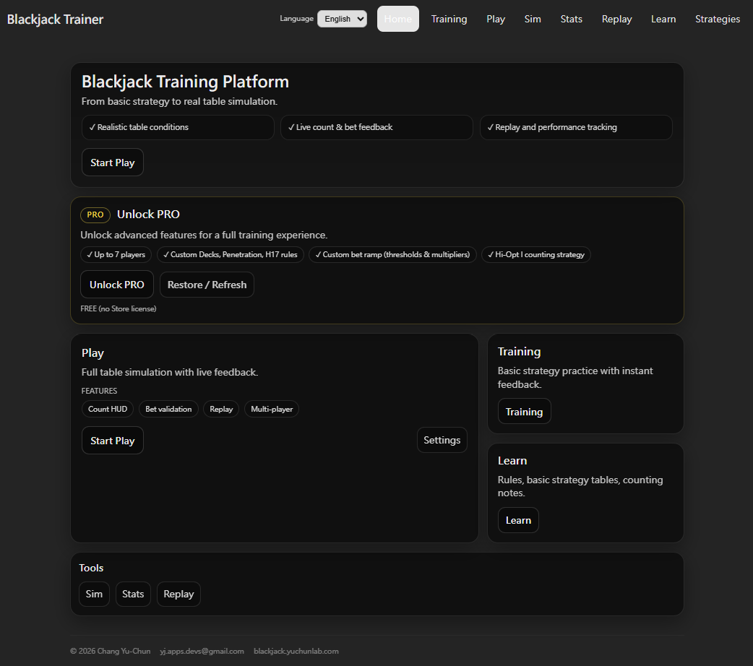Image resolution: width=753 pixels, height=666 pixels.
Task: Click the Up to 7 players chip
Action: (116, 254)
